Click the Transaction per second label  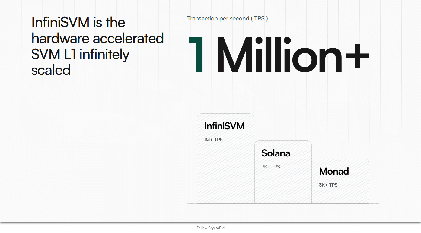(228, 18)
